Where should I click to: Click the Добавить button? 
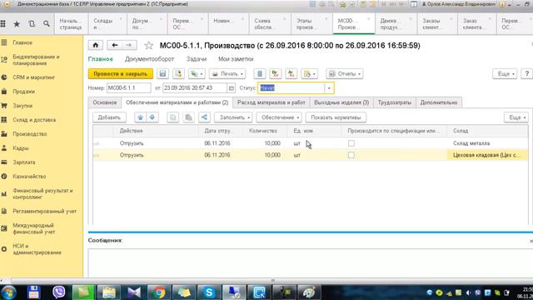point(109,117)
